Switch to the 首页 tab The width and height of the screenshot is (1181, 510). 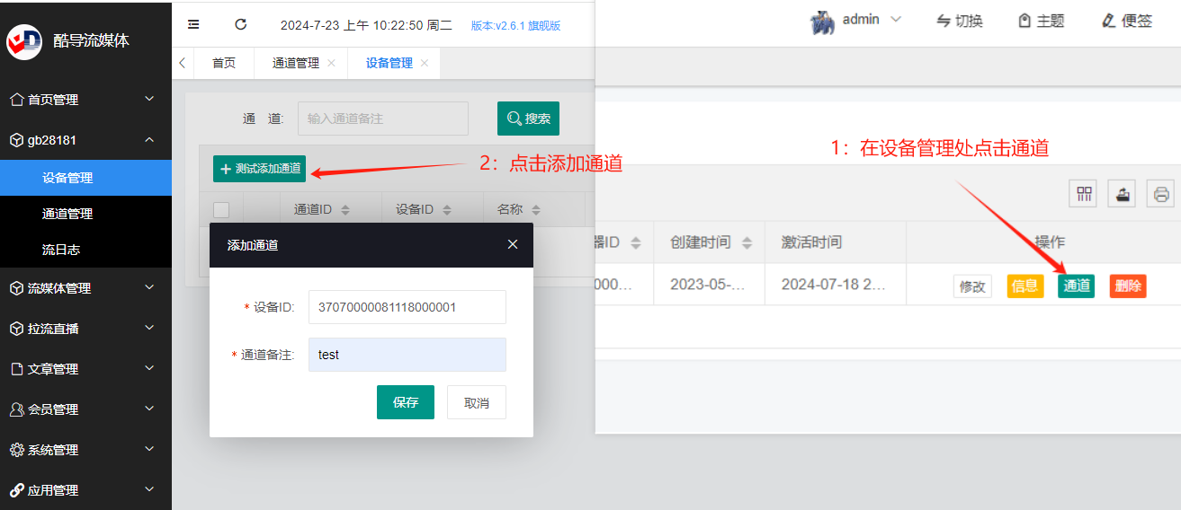pos(224,63)
